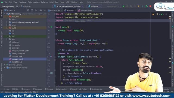
Task: Expand the .dart_tool folder
Action: coord(7,17)
